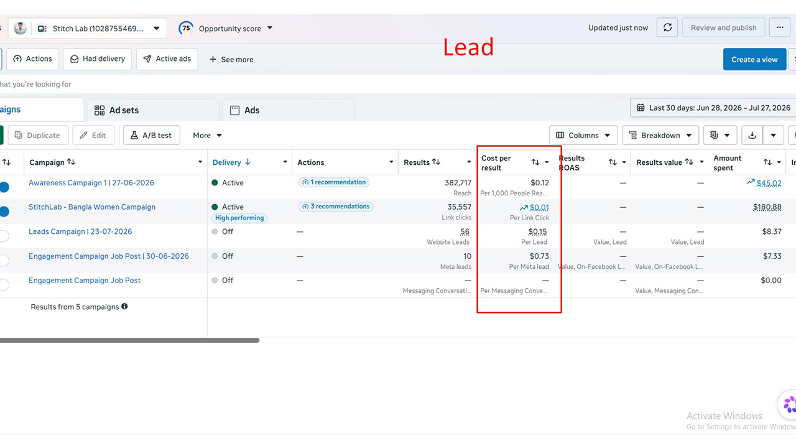Open the date range Last 30 days picker
Image resolution: width=796 pixels, height=448 pixels.
[x=713, y=108]
